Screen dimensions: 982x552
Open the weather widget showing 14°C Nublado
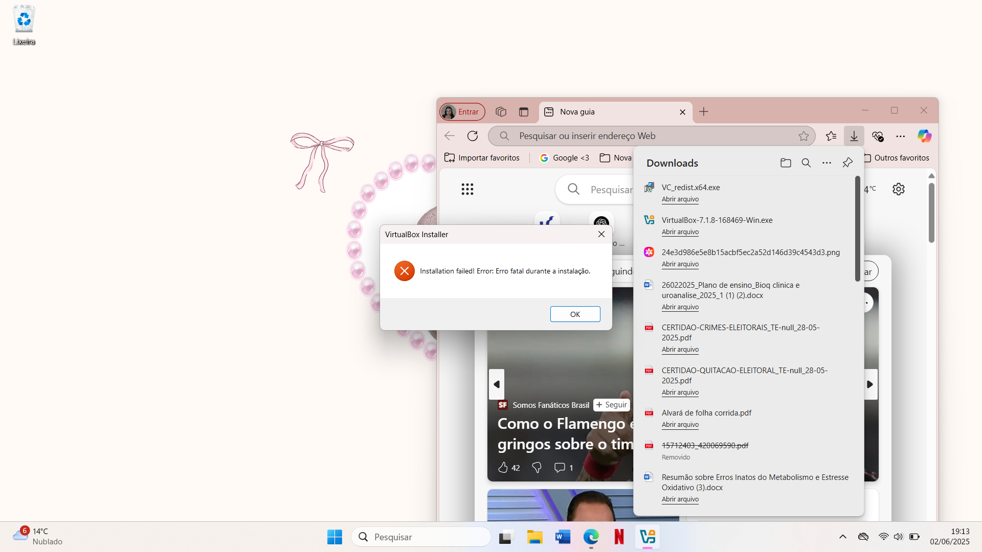(x=38, y=536)
